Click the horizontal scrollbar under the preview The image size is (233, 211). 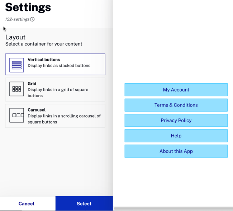(173, 208)
